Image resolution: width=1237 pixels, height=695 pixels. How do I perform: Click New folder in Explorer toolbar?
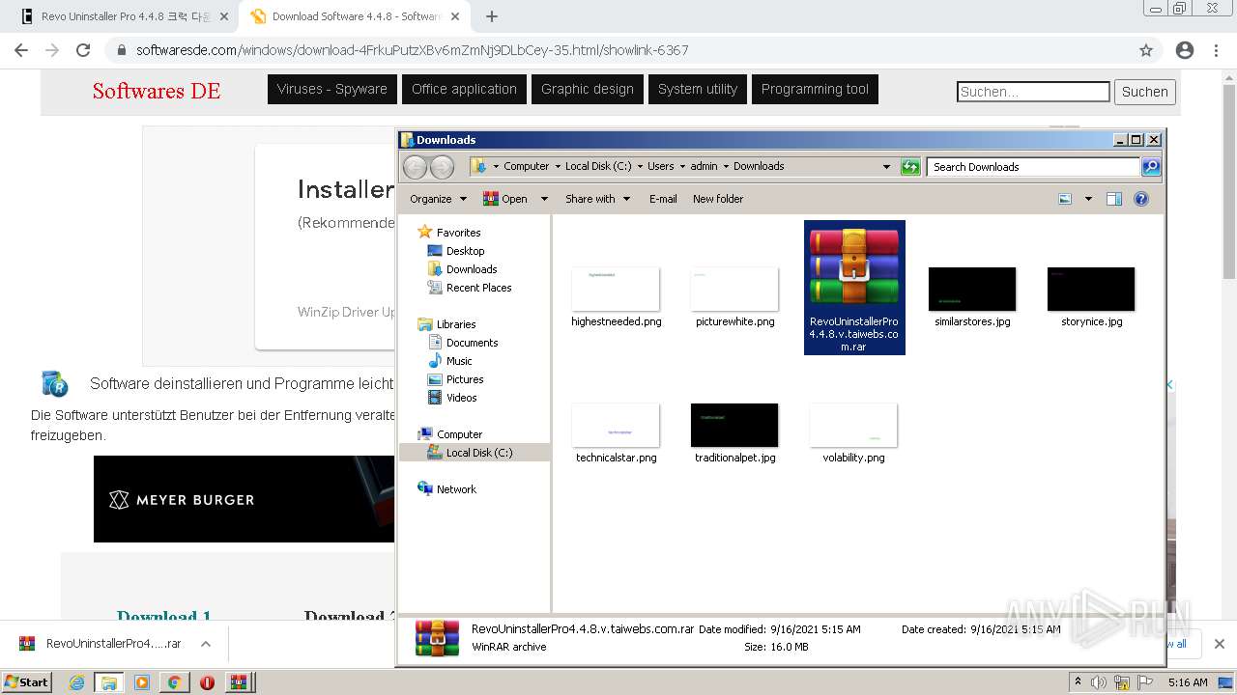tap(718, 199)
